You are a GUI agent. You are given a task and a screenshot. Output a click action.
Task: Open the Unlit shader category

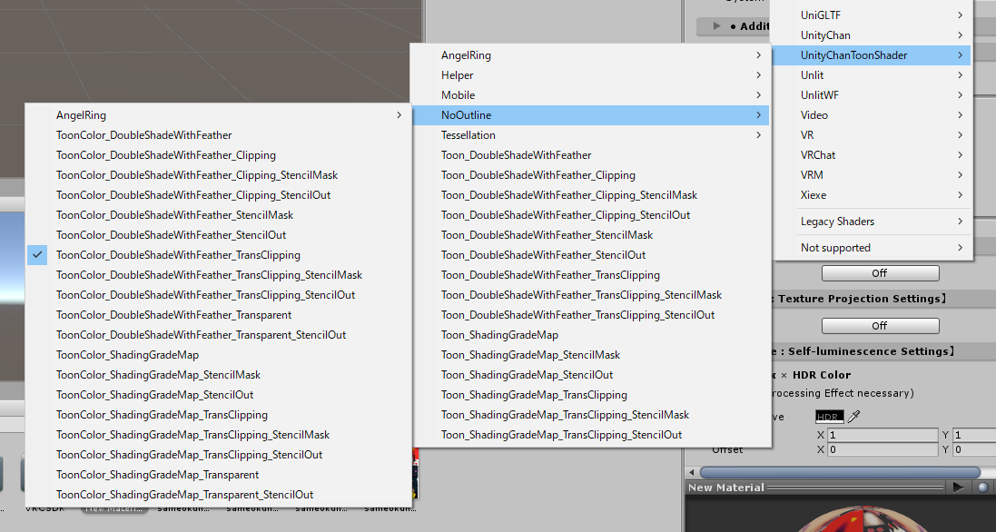click(873, 75)
